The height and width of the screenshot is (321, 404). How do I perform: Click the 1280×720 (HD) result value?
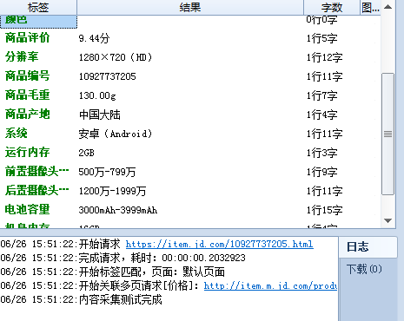[x=116, y=57]
